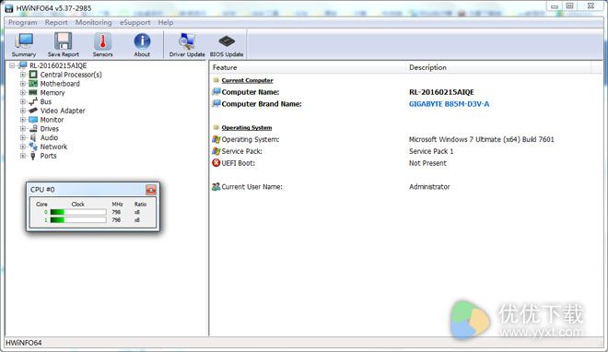This screenshot has width=608, height=352.
Task: Select the Drives tree icon
Action: [x=33, y=129]
